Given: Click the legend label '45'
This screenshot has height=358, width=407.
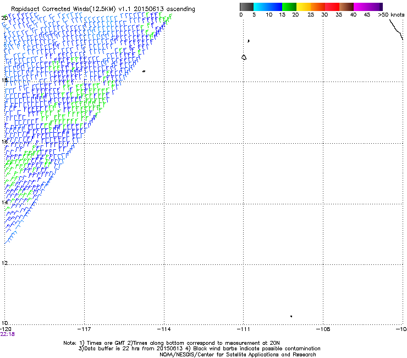Looking at the screenshot, I should click(x=367, y=15).
